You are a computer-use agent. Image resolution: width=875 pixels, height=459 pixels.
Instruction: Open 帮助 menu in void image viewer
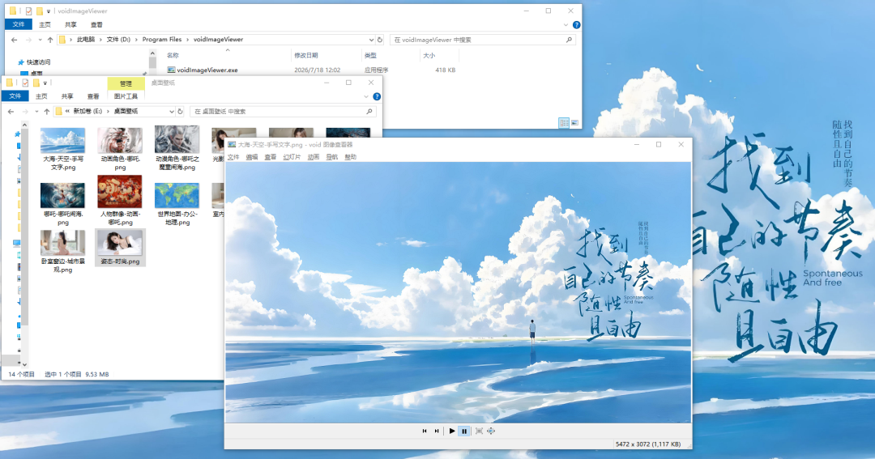tap(351, 157)
